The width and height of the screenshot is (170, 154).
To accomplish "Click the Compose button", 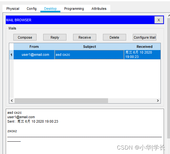I will pyautogui.click(x=25, y=37).
